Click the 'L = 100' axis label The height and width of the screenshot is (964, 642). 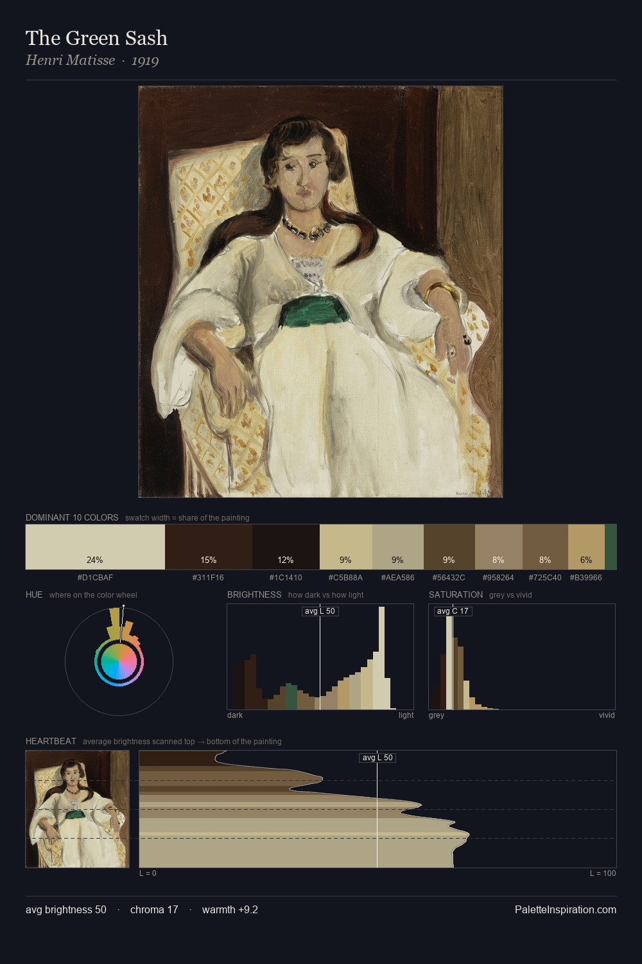pyautogui.click(x=603, y=873)
